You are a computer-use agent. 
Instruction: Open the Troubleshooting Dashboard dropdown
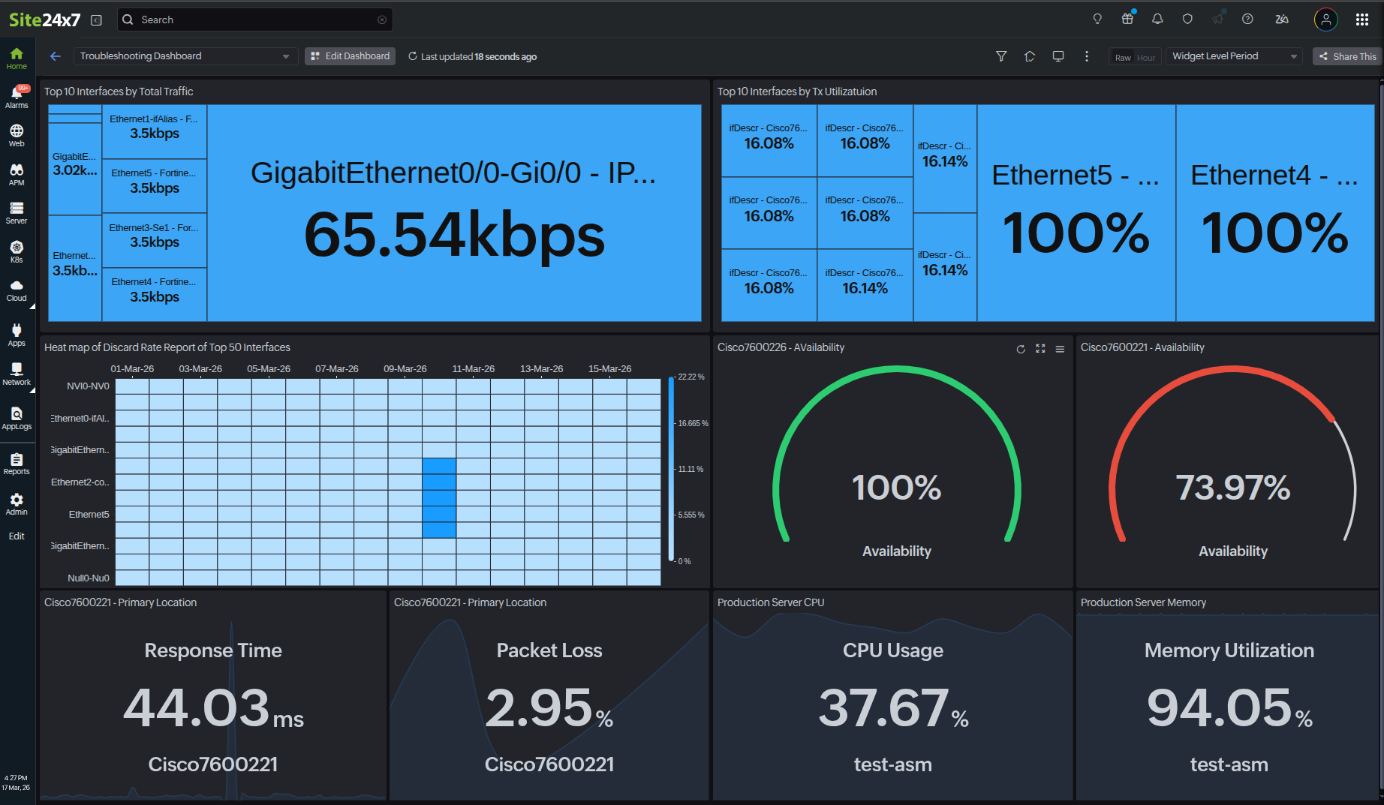pyautogui.click(x=185, y=56)
